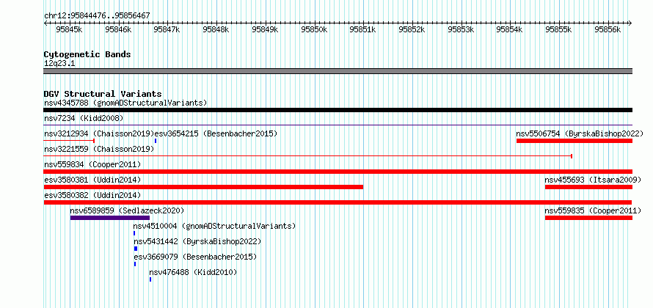Open nsv3221559 (Chaisson2019) variant label
The width and height of the screenshot is (653, 308).
99,149
